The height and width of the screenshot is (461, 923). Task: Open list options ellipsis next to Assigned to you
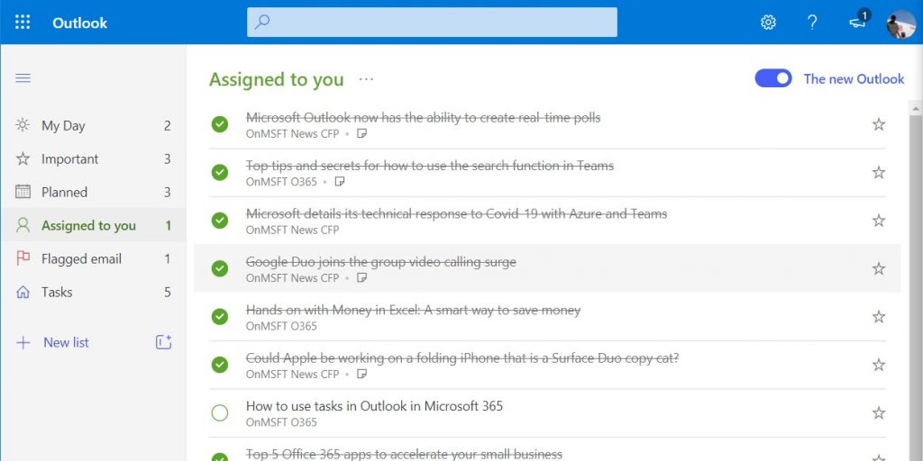[366, 79]
